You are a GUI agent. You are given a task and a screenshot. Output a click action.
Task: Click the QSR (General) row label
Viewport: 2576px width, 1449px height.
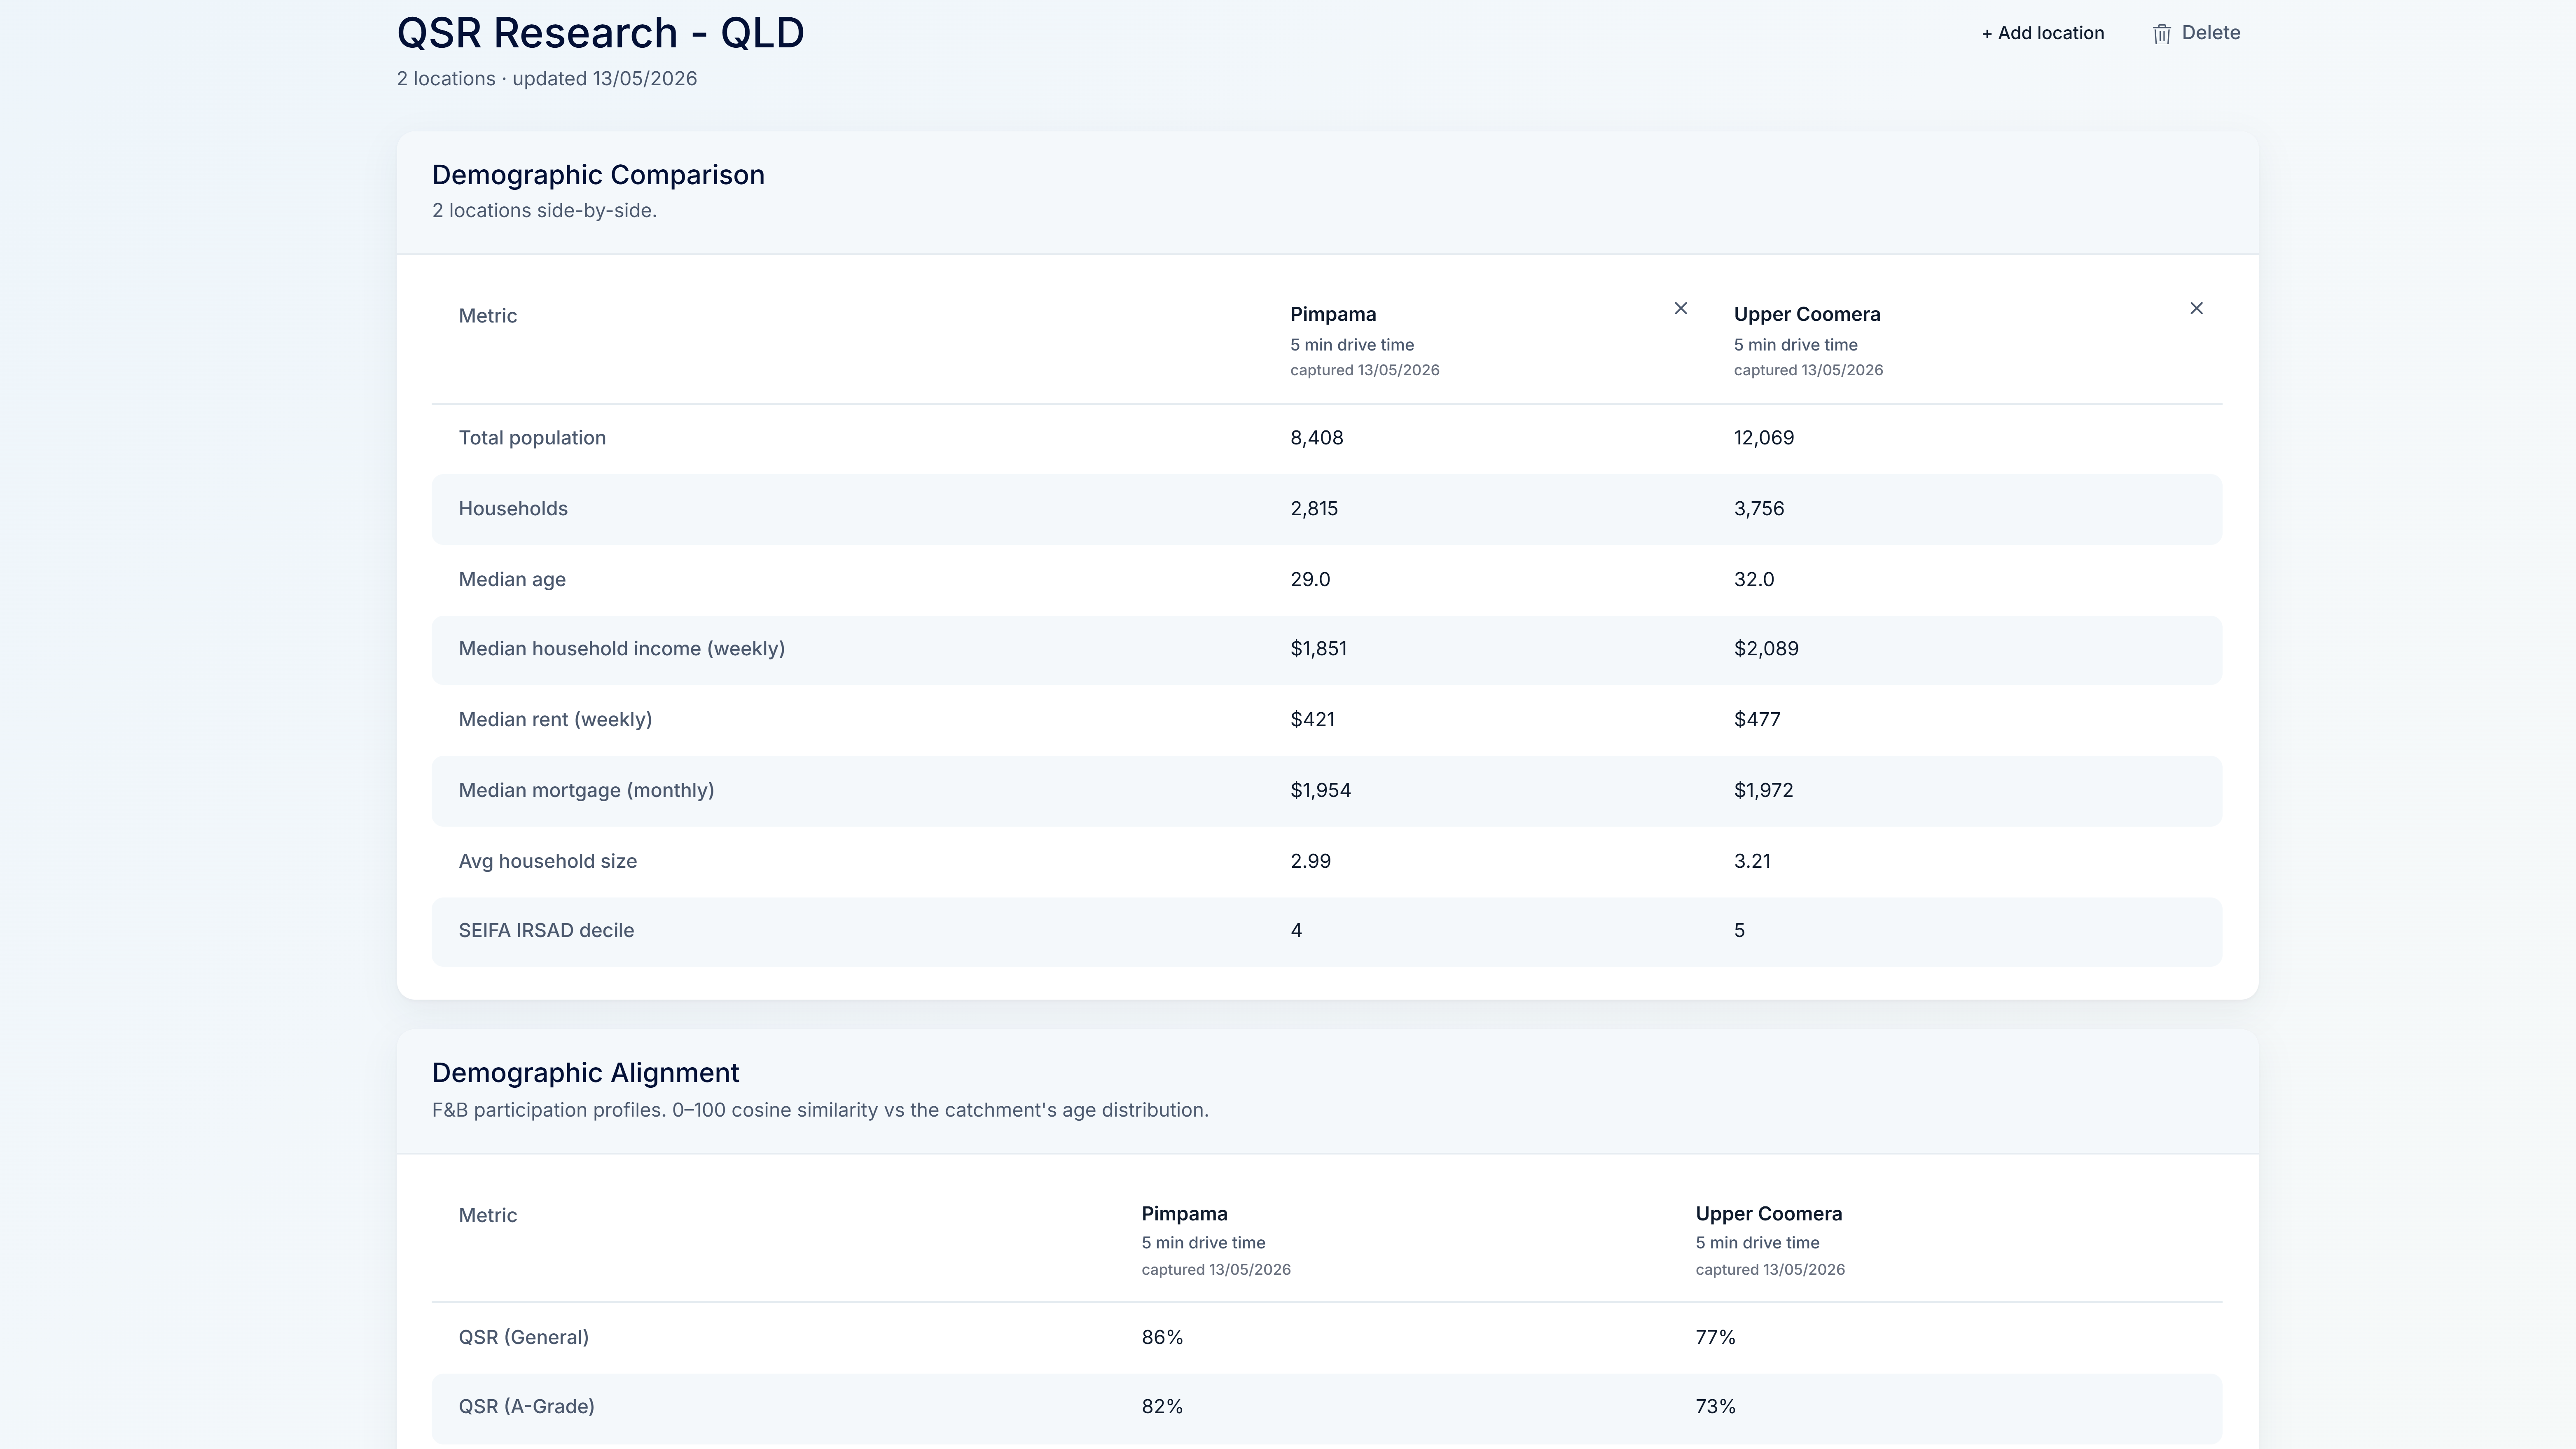(523, 1338)
